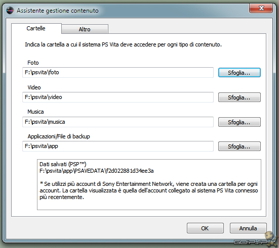Click the Applicazioni/File di backup path field
The image size is (279, 248).
click(118, 146)
